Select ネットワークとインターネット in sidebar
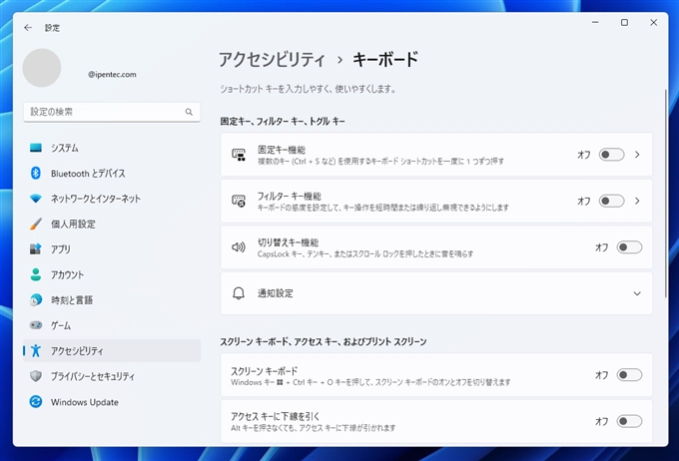Screen dimensions: 679x461 pos(112,199)
